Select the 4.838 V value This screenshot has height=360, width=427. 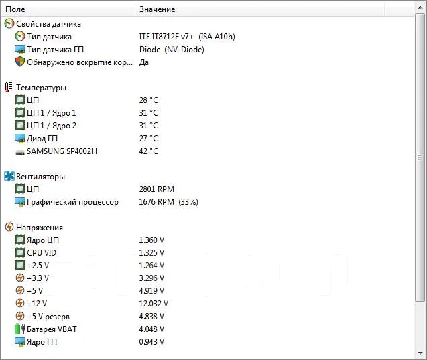(151, 317)
